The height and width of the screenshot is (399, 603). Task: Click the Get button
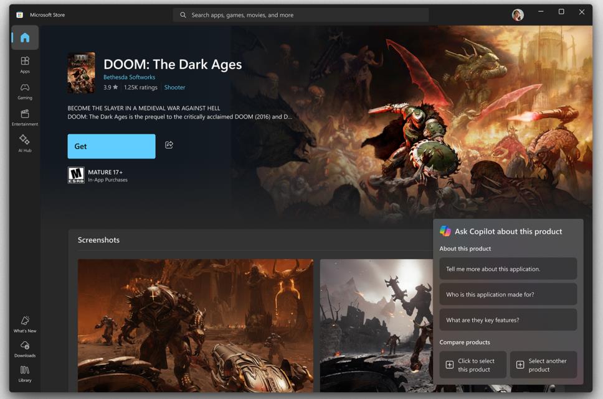point(112,146)
